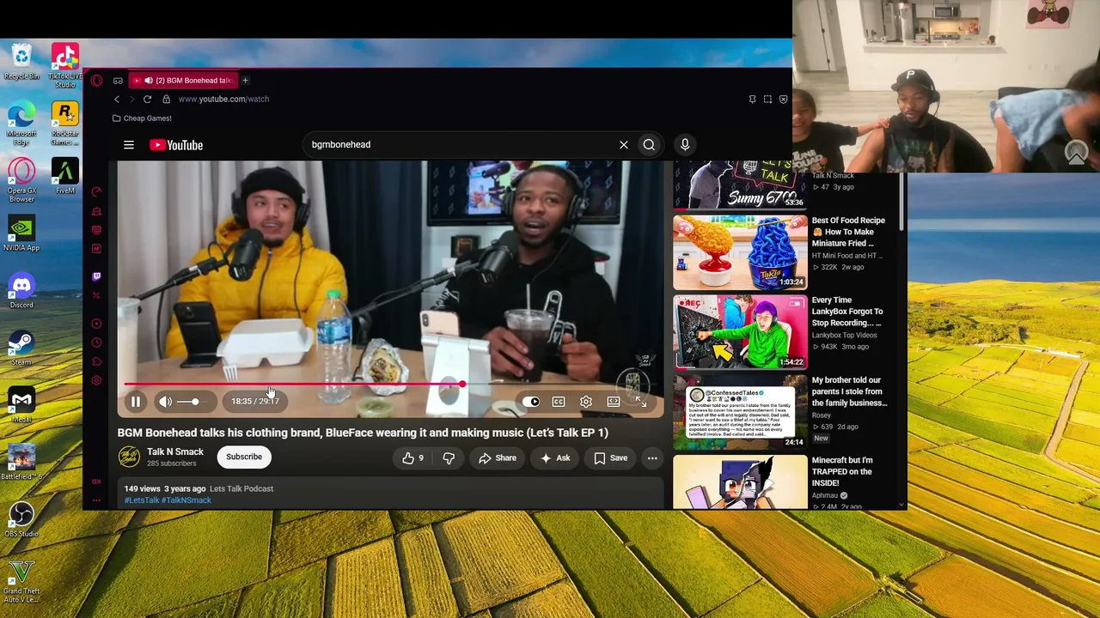Subscribe to the Talk N Smack channel
Viewport: 1100px width, 618px height.
coord(244,457)
